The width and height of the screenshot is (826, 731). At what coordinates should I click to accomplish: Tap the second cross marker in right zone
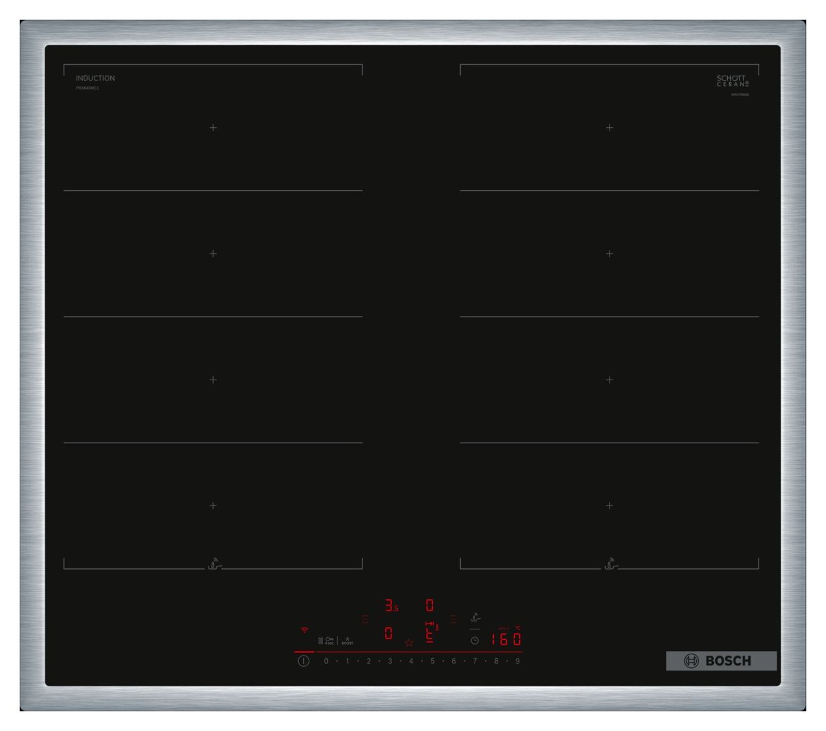610,254
